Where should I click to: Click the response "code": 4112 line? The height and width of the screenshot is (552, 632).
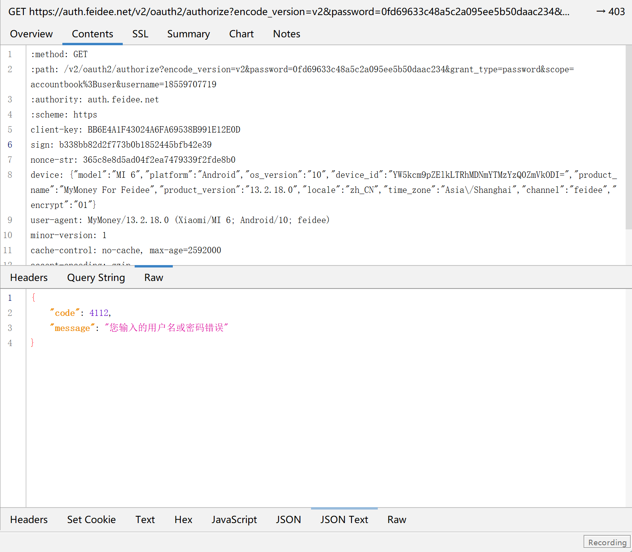point(80,313)
